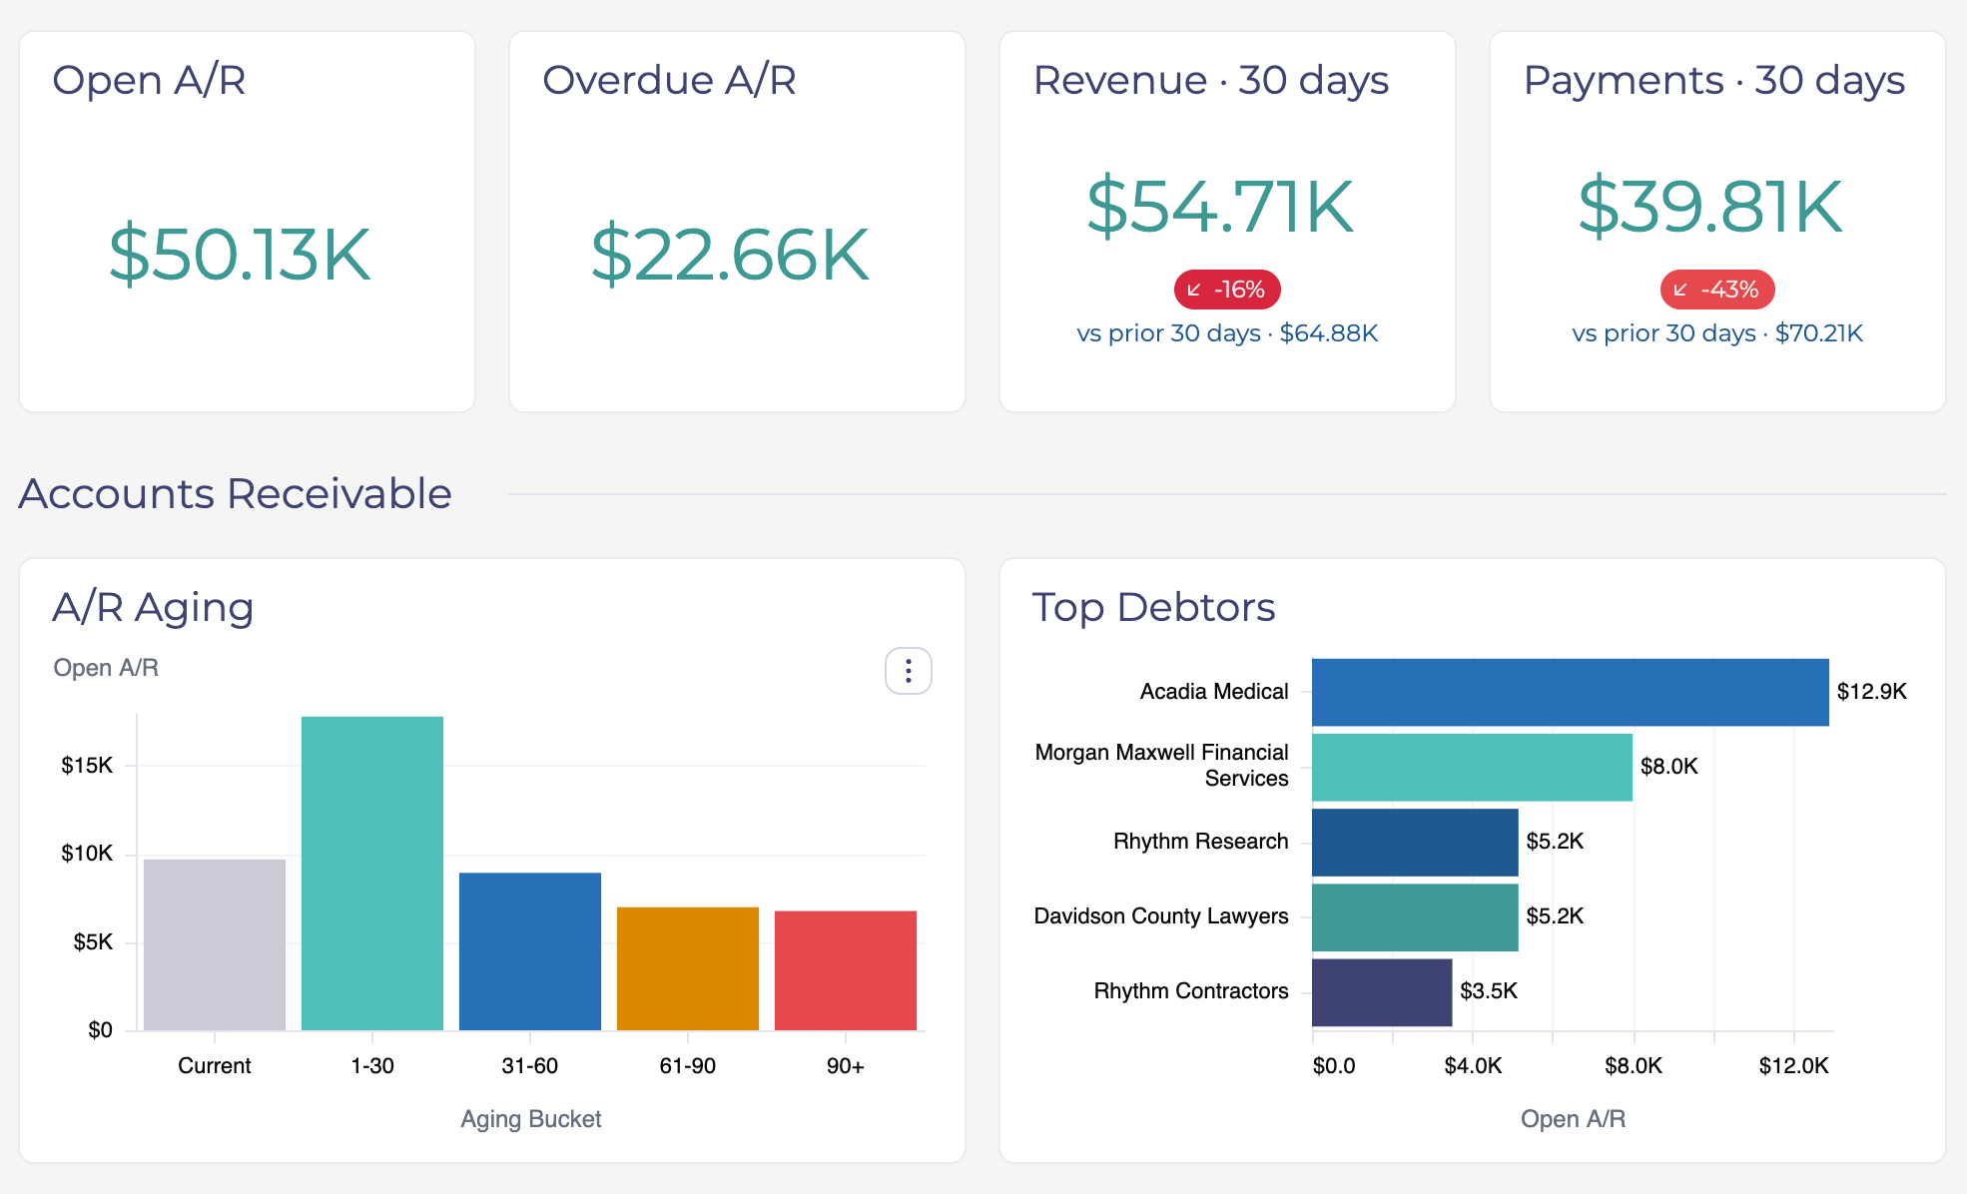1967x1194 pixels.
Task: Click the Rhythm Contractors debtor bar
Action: click(1382, 991)
